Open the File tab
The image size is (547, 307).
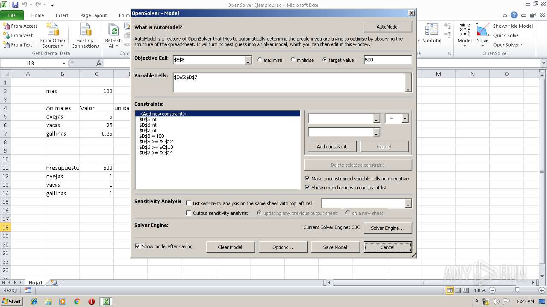[12, 15]
